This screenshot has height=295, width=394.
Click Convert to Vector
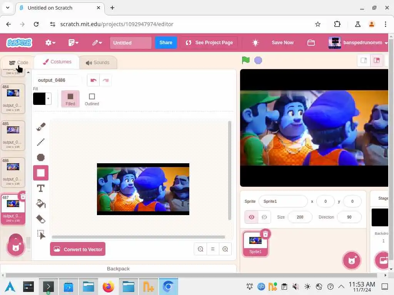[x=78, y=249]
